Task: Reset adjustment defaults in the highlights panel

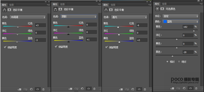Action: [x=133, y=89]
